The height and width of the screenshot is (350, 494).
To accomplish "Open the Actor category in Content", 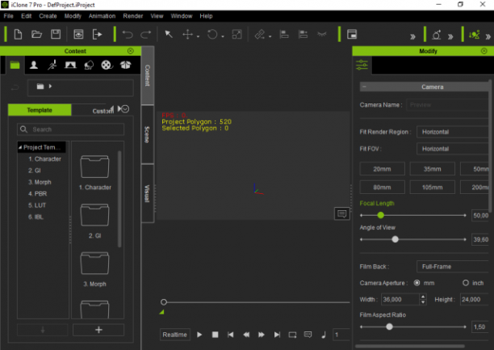I will coord(34,65).
